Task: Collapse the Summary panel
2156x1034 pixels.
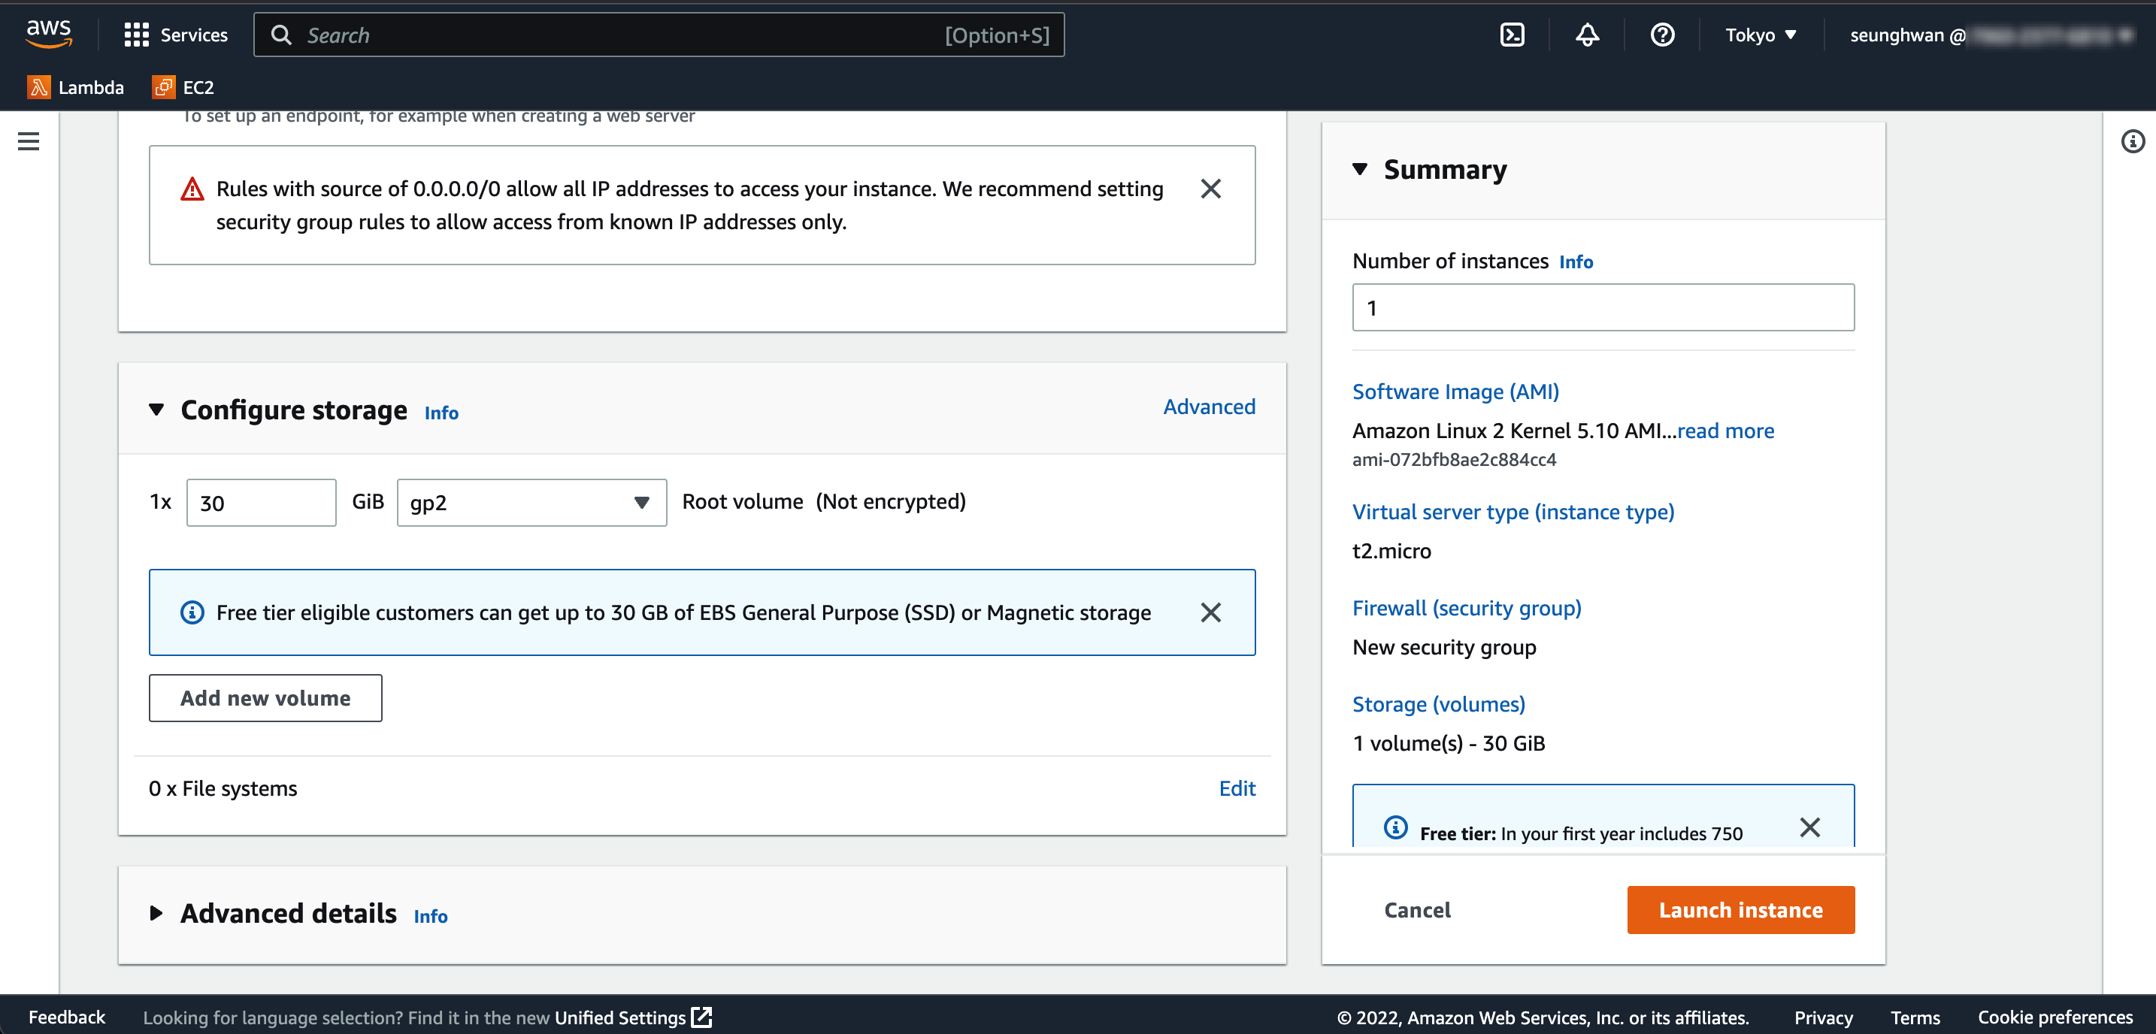Action: (x=1360, y=170)
